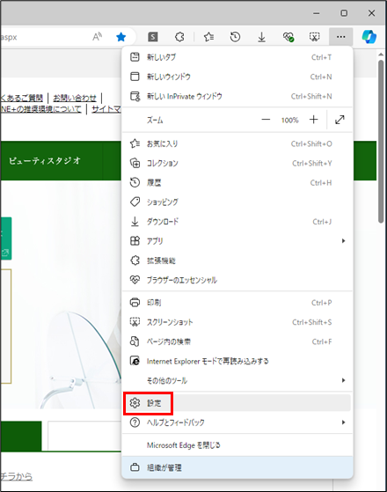Click the page vertical scrollbar

pos(381,141)
